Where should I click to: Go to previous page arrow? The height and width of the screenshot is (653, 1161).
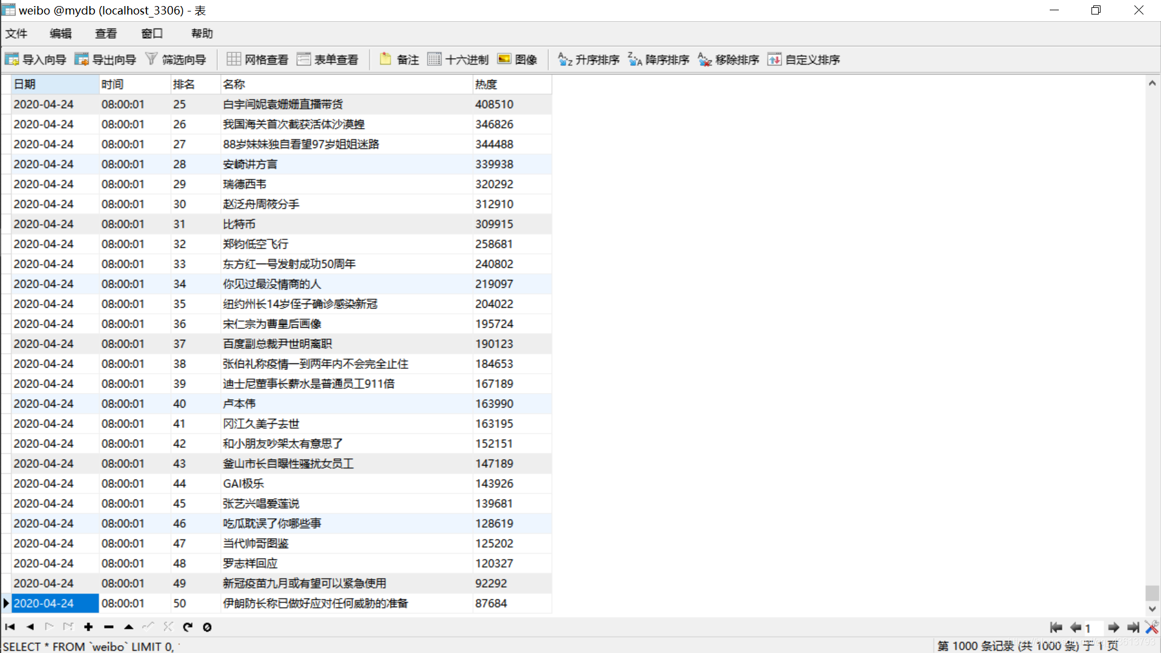click(x=1076, y=628)
